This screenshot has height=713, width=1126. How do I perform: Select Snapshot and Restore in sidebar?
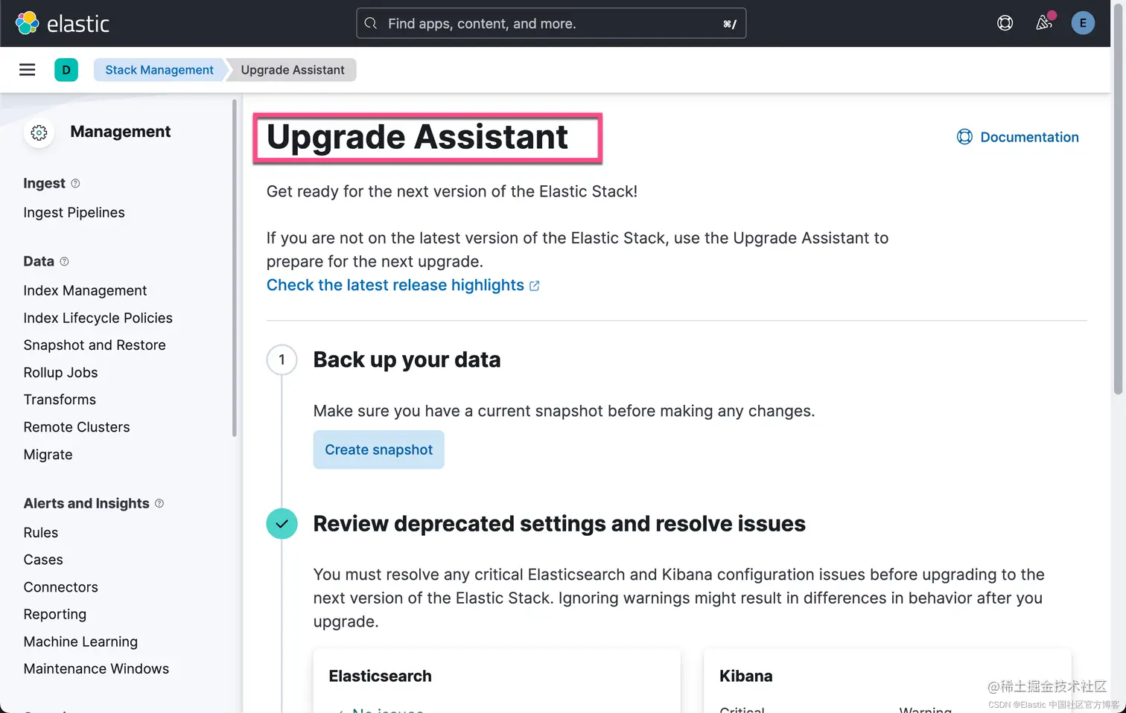[95, 345]
